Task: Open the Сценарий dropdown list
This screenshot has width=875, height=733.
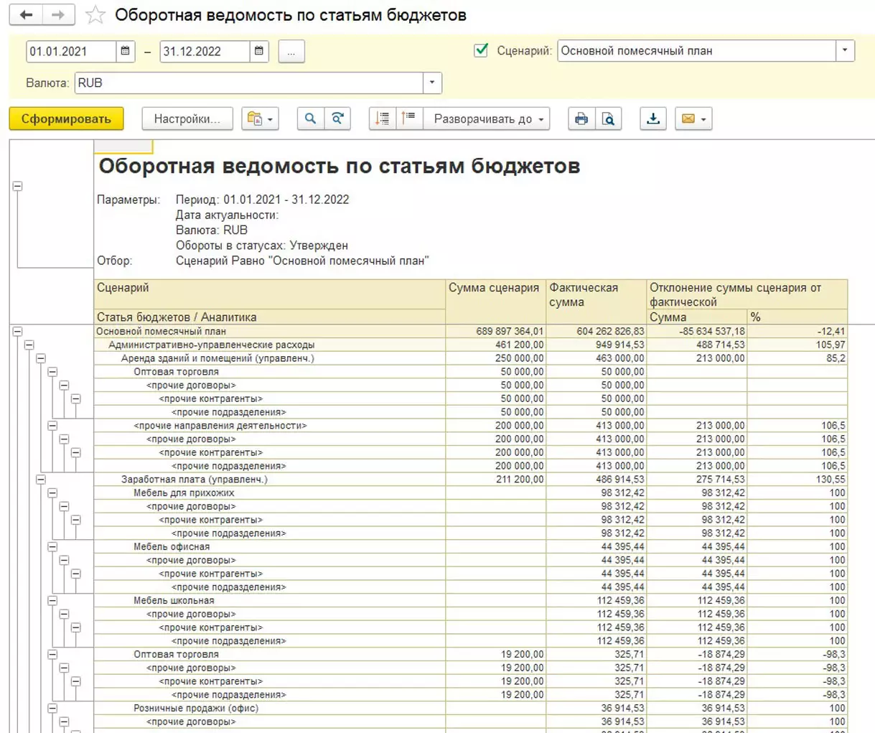Action: point(845,51)
